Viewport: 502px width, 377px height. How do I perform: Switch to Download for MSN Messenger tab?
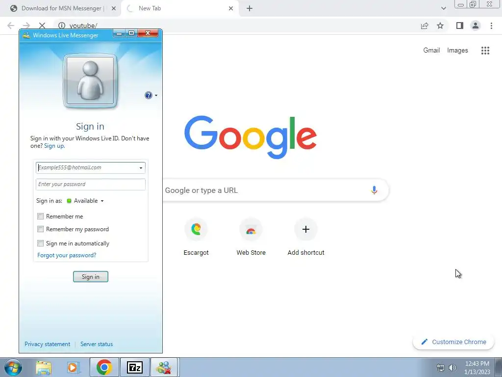tap(60, 8)
